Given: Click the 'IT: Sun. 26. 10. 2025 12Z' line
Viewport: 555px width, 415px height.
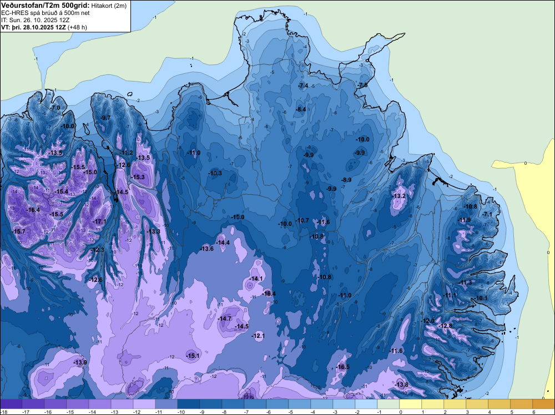Looking at the screenshot, I should (x=36, y=20).
